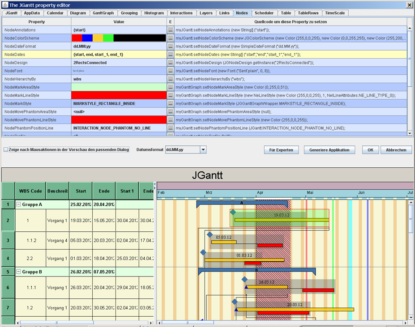Confirm with the OK button

click(370, 150)
